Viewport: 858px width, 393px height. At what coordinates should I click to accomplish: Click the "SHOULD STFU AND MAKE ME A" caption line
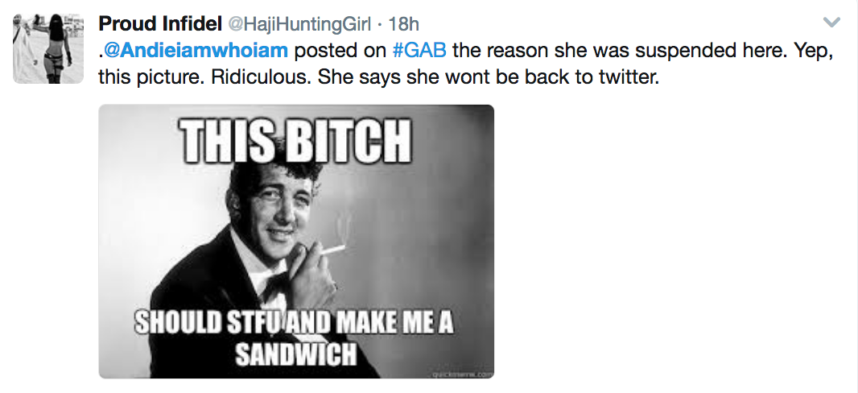[x=295, y=324]
